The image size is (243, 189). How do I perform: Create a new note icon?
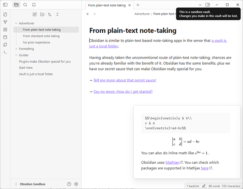pos(35,14)
